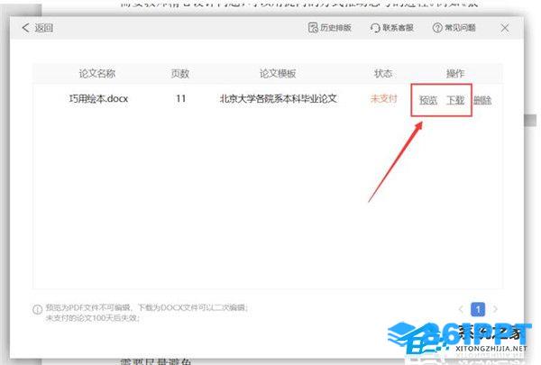Click the 预览 preview link
This screenshot has height=365, width=541.
tap(428, 100)
